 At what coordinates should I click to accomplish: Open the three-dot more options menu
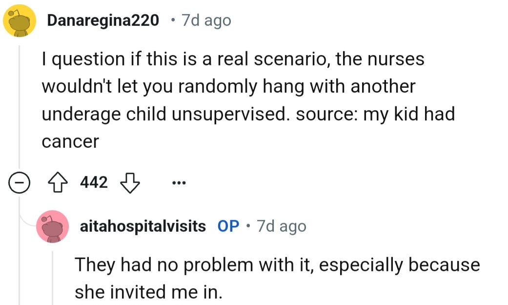coord(179,183)
